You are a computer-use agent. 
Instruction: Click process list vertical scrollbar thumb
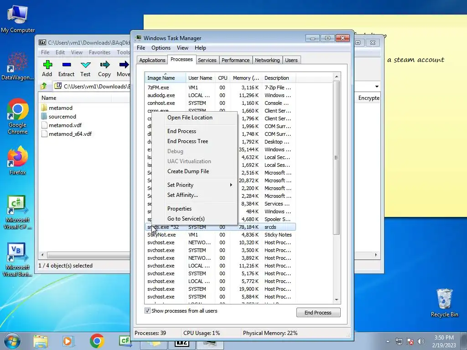(336, 157)
